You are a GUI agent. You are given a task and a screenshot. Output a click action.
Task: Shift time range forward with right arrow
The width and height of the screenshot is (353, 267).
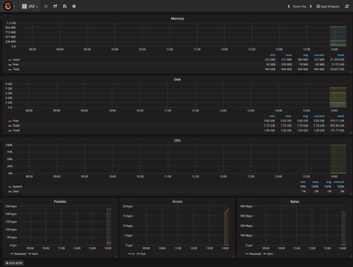coord(311,6)
